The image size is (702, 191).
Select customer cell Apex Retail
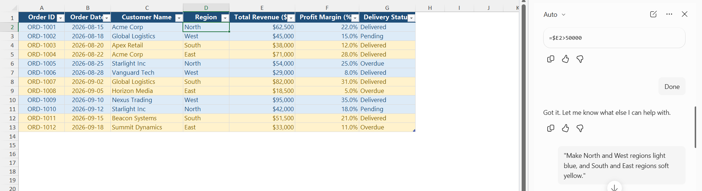tap(147, 45)
